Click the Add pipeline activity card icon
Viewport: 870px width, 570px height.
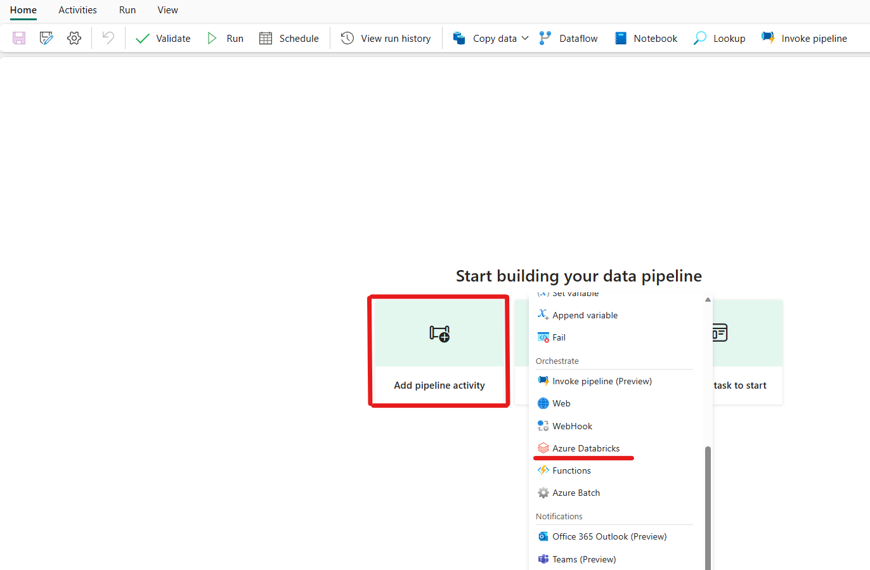tap(439, 333)
